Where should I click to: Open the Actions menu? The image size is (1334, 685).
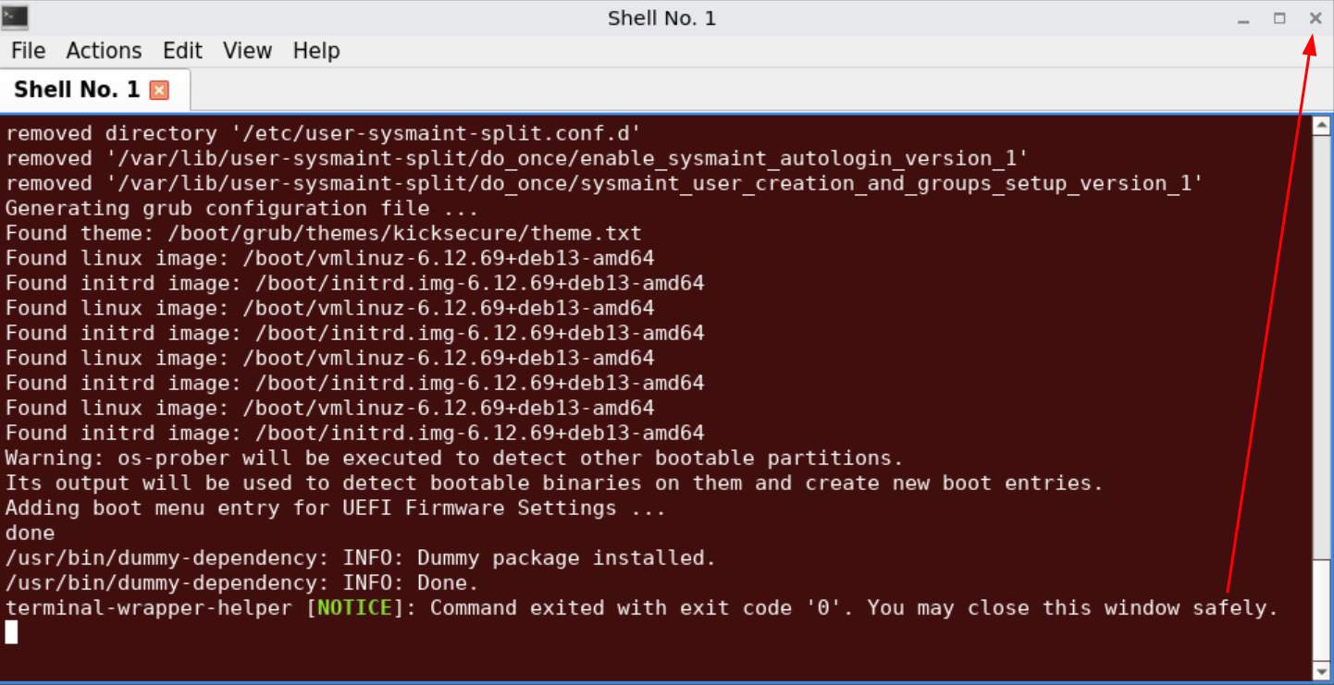coord(104,51)
